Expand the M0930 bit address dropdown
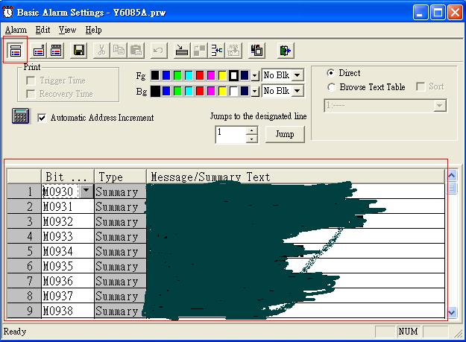This screenshot has height=342, width=466. 86,191
